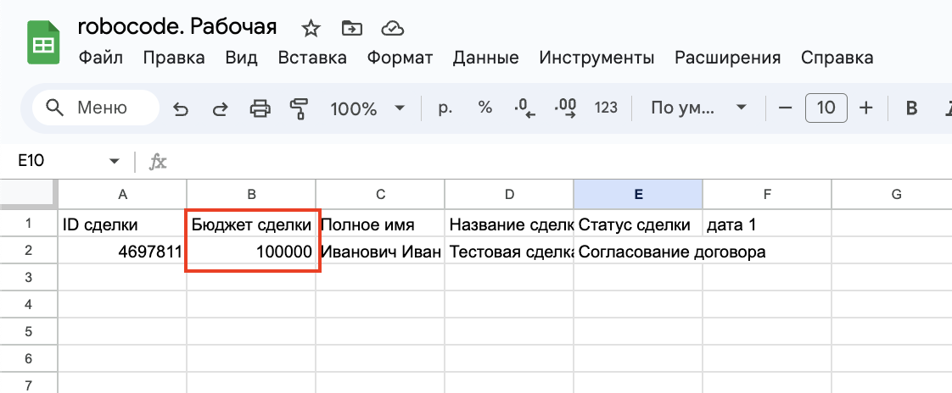This screenshot has width=952, height=393.
Task: Select cell Полное имя
Action: coord(380,224)
